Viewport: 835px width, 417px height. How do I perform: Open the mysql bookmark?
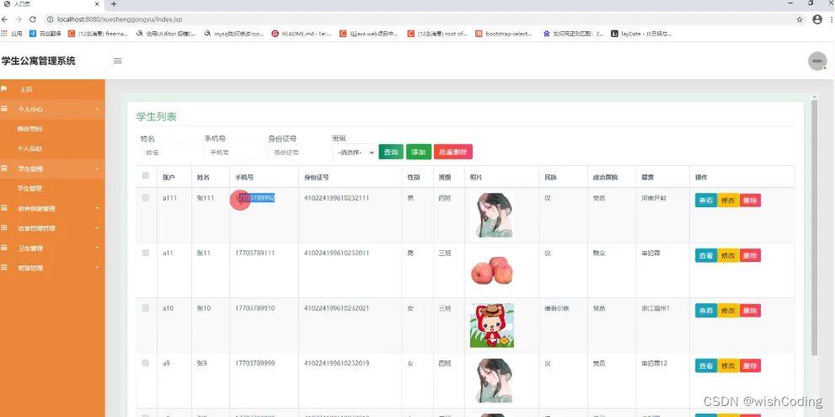tap(233, 33)
